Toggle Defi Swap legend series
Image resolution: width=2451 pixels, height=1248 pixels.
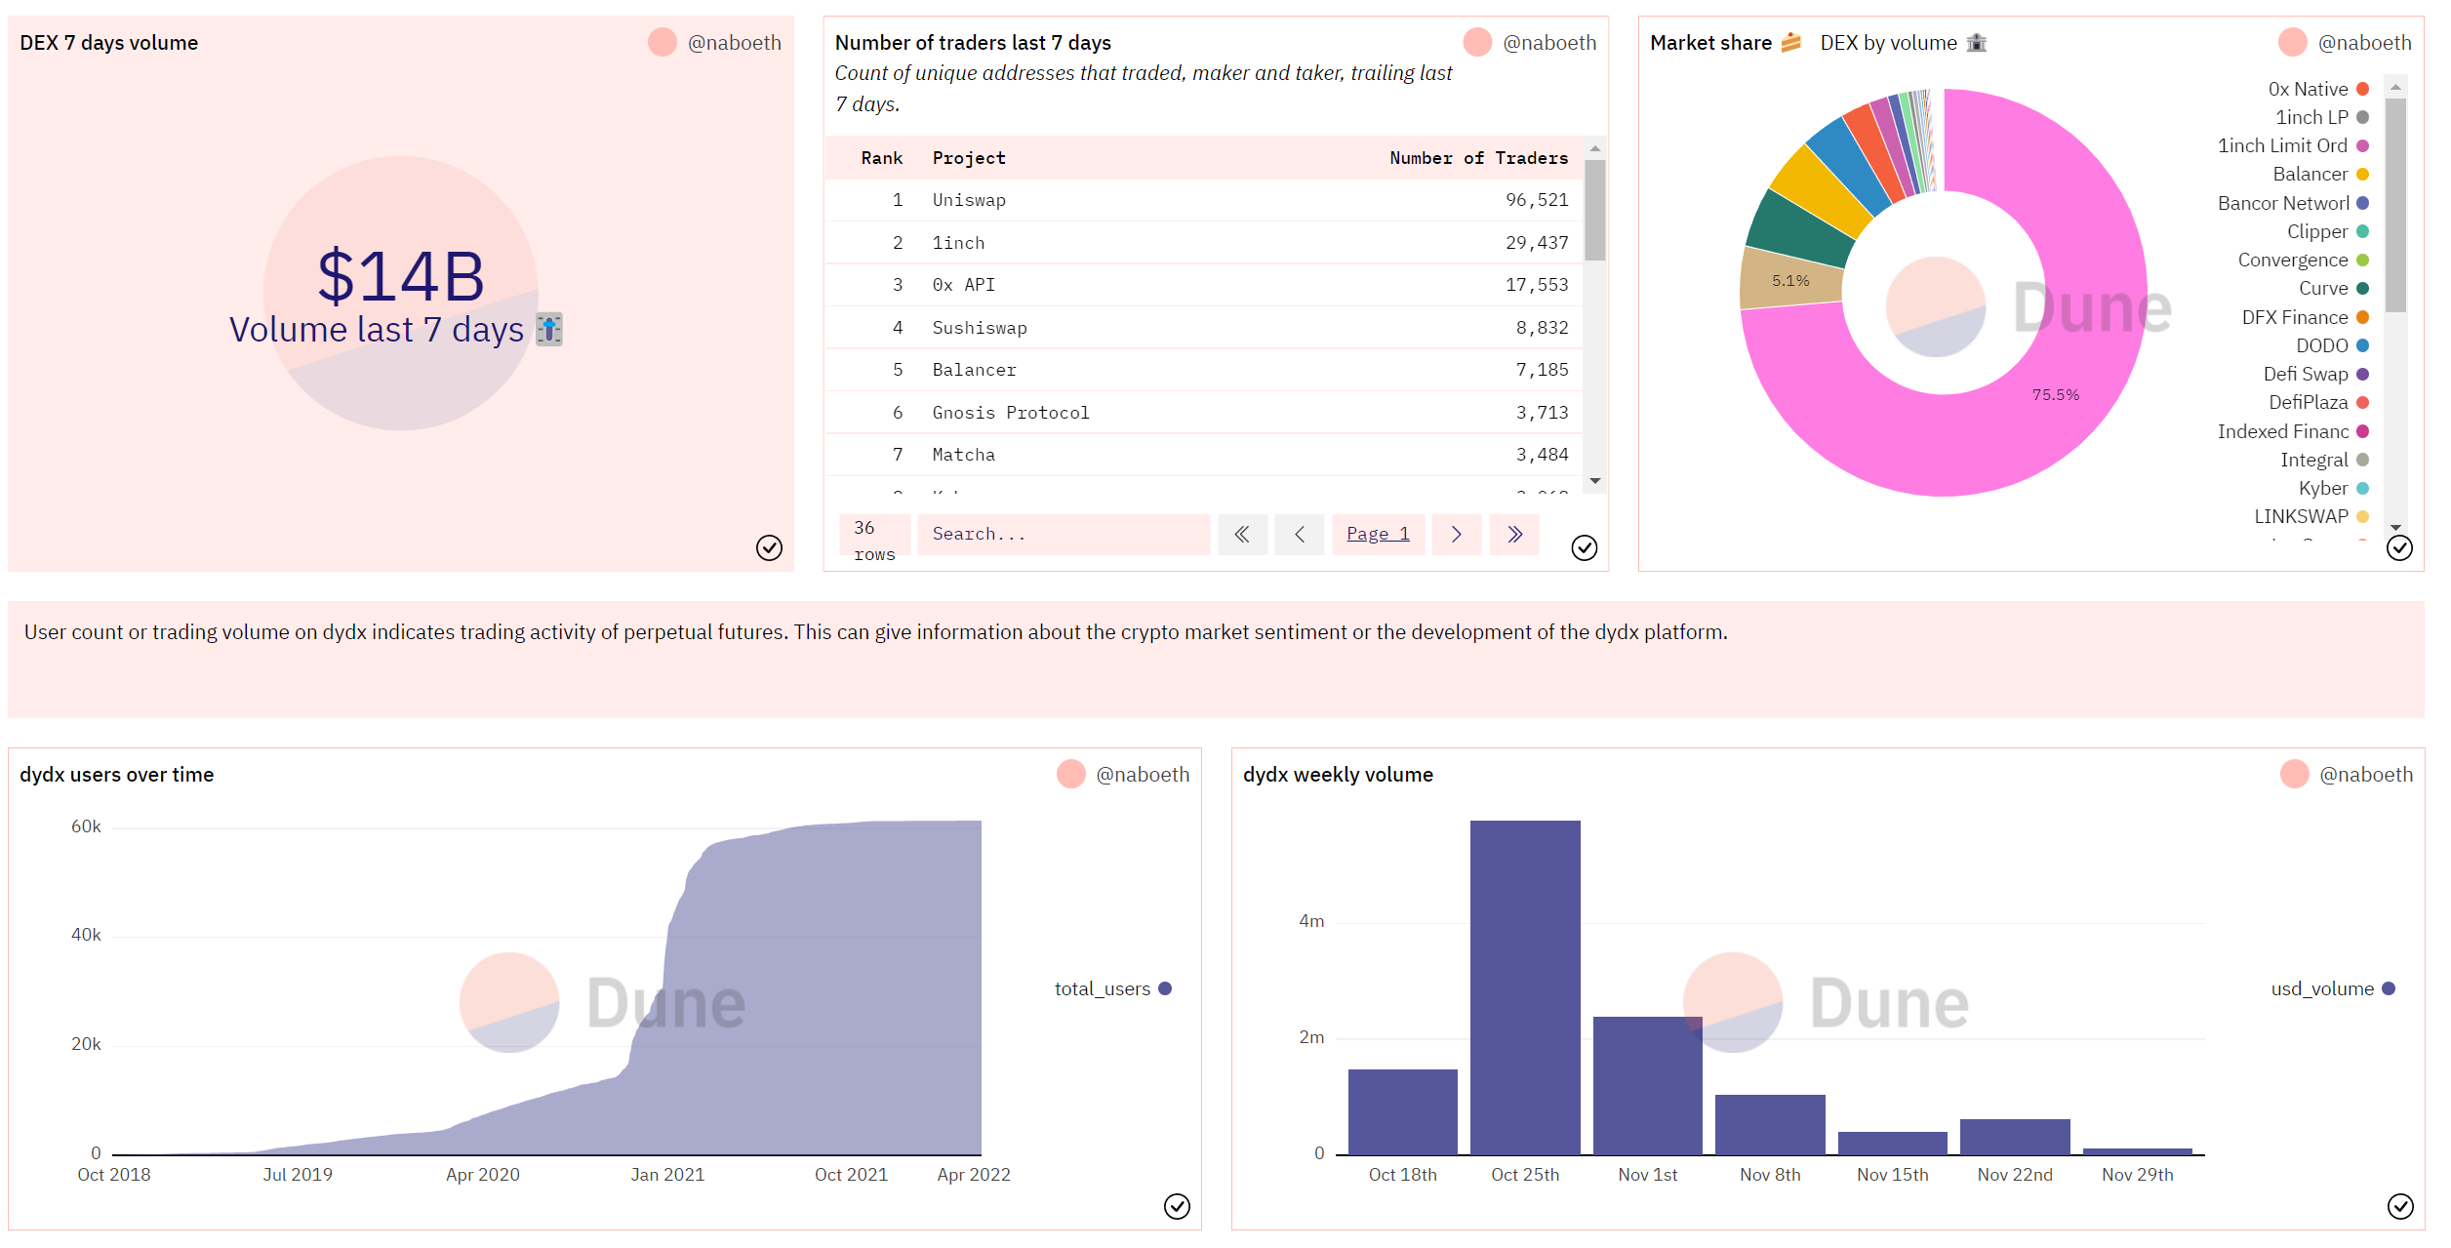(2316, 374)
